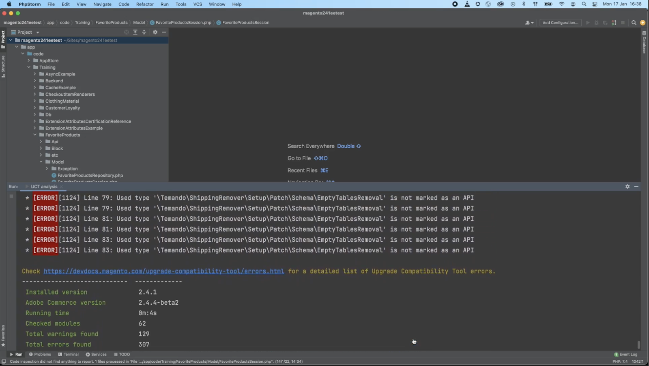Toggle tool window bars icon in status bar
649x366 pixels.
[4, 362]
